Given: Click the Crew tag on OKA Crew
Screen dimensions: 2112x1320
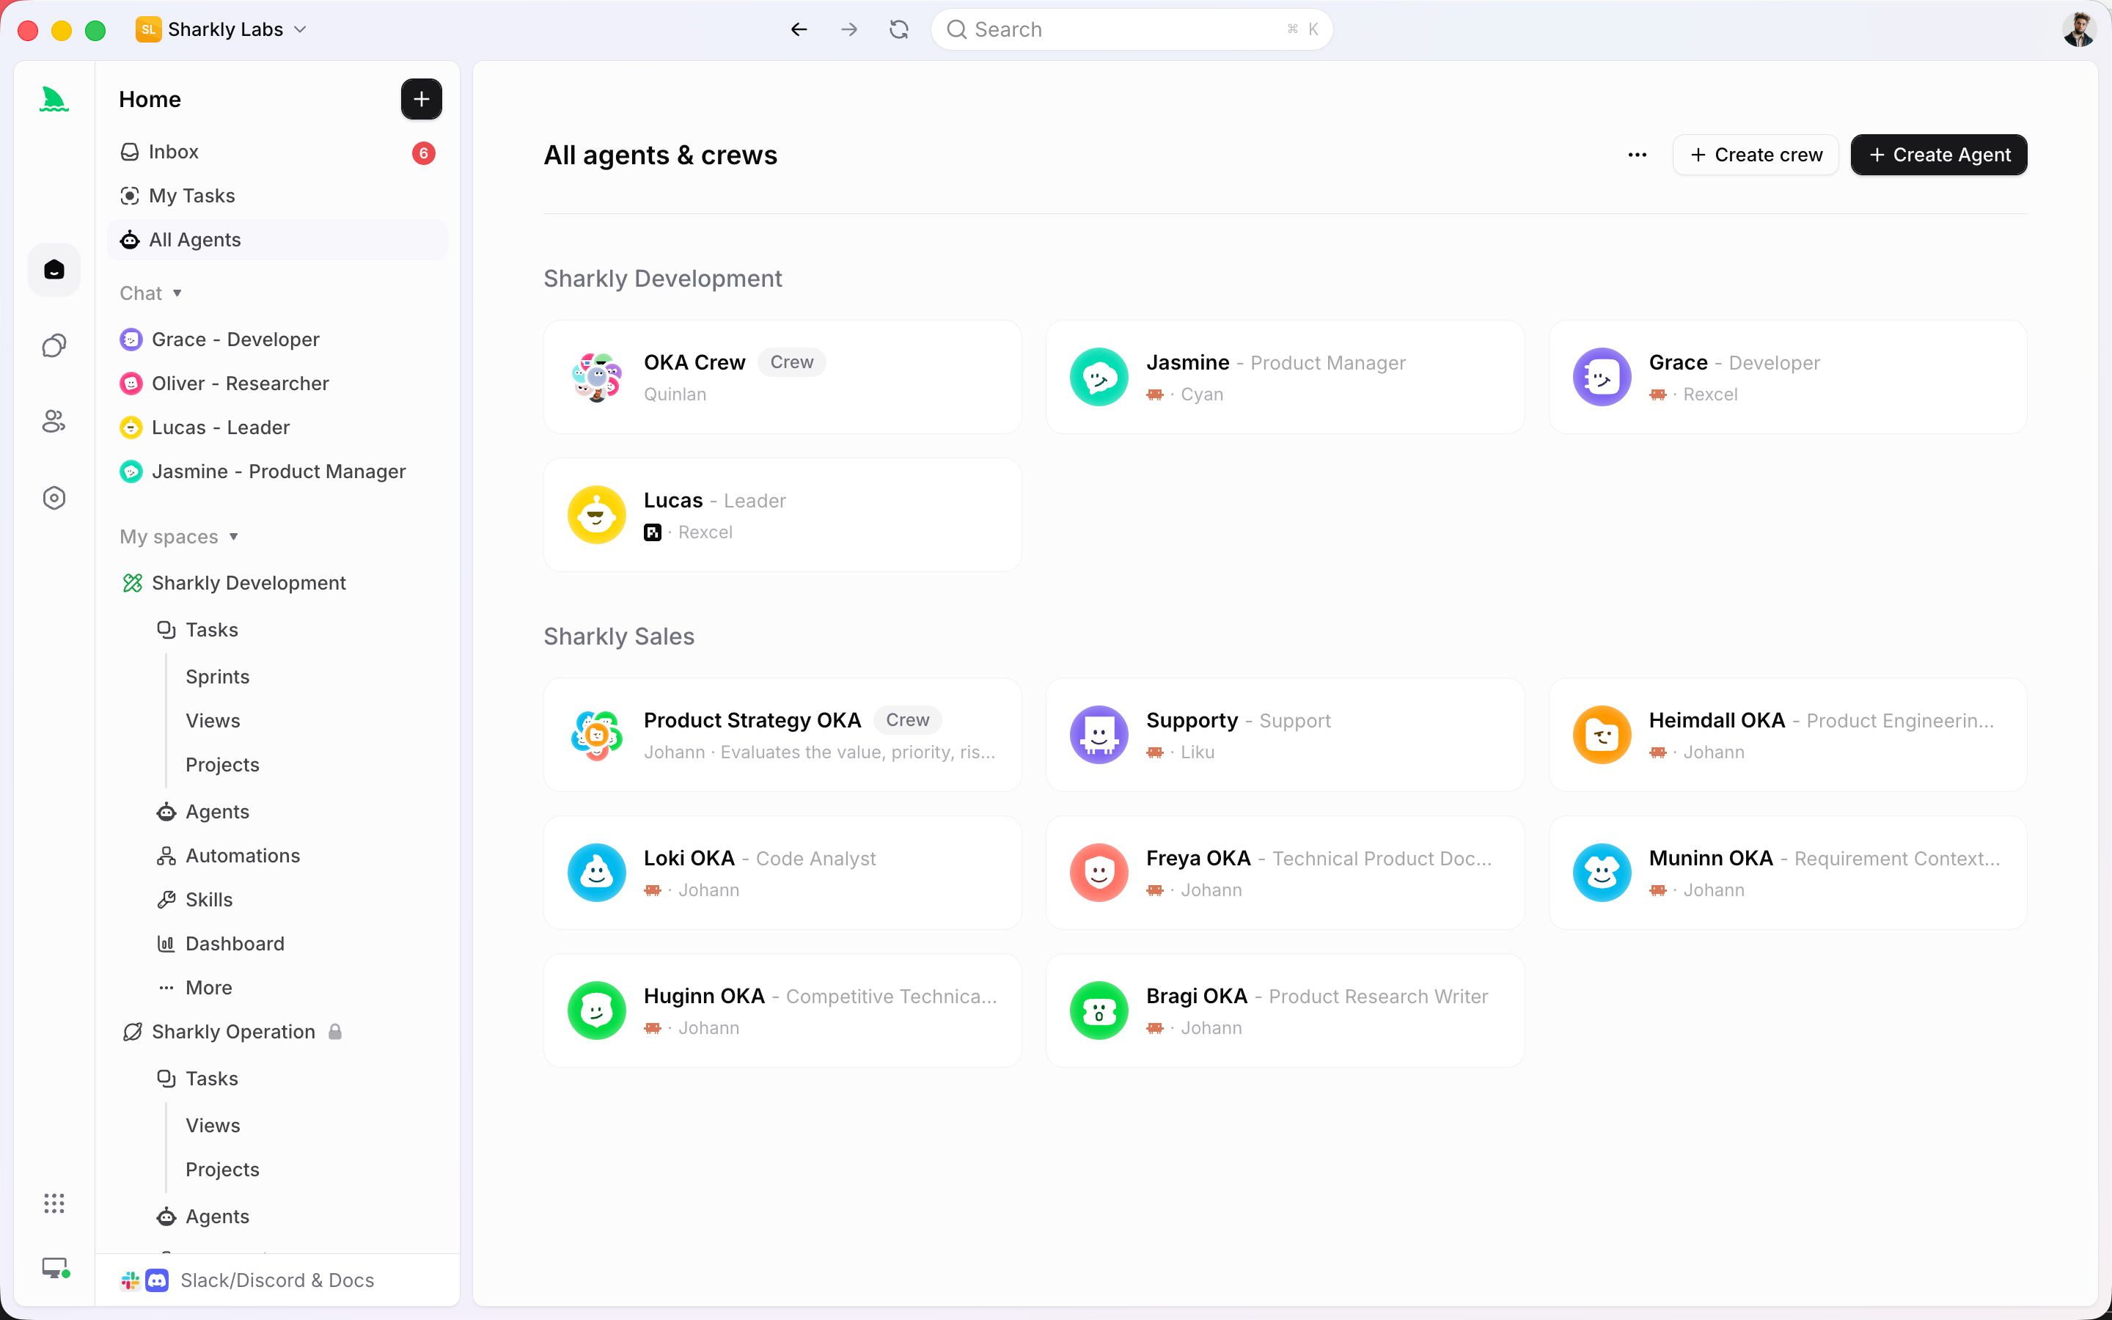Looking at the screenshot, I should [791, 362].
